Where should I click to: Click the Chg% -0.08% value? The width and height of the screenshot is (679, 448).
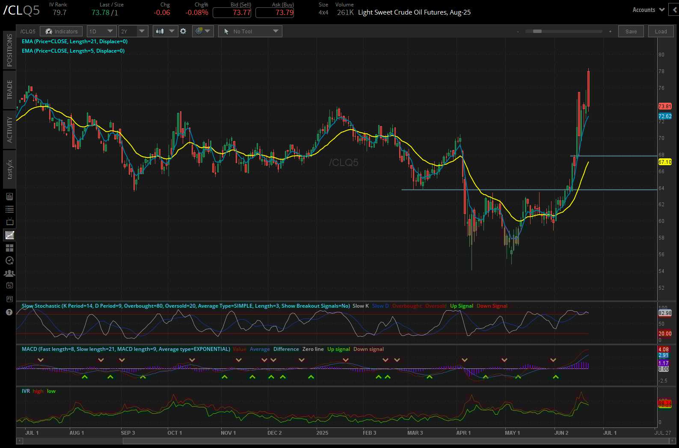coord(197,12)
